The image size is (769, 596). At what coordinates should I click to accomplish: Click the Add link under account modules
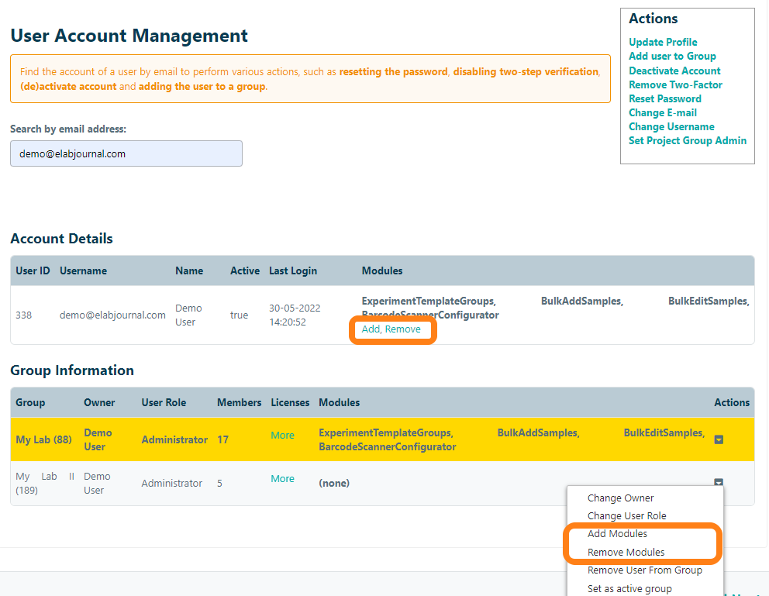click(x=371, y=329)
